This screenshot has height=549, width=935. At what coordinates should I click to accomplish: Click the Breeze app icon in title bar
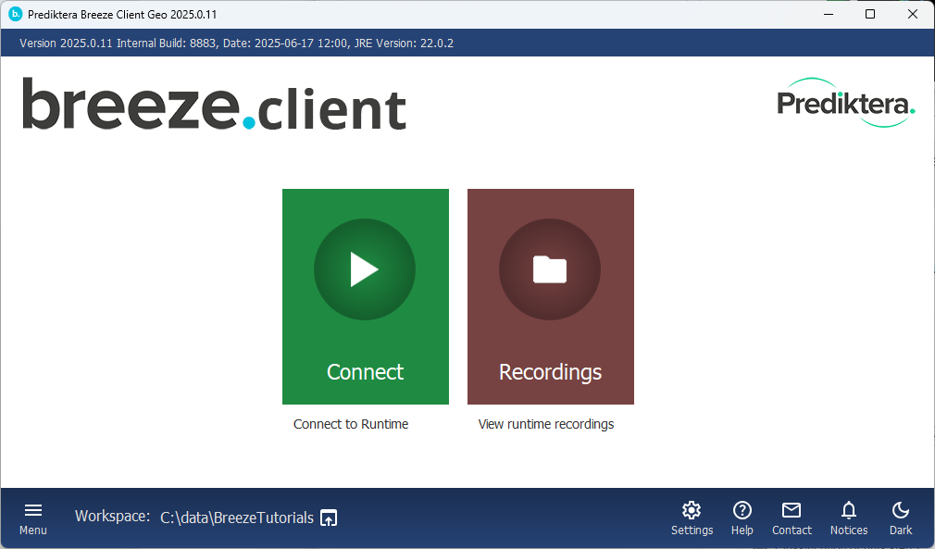click(x=15, y=15)
